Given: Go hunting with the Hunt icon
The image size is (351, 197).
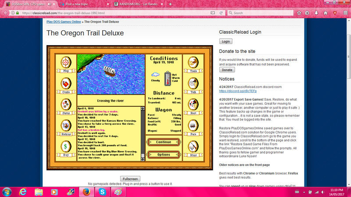Looking at the screenshot, I should [193, 149].
